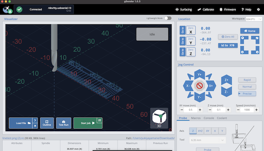This screenshot has width=264, height=151.
Task: Select Rapid jog preset
Action: pos(247,80)
